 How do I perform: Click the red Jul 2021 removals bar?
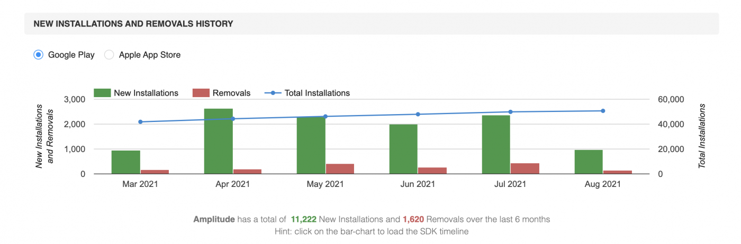(525, 168)
